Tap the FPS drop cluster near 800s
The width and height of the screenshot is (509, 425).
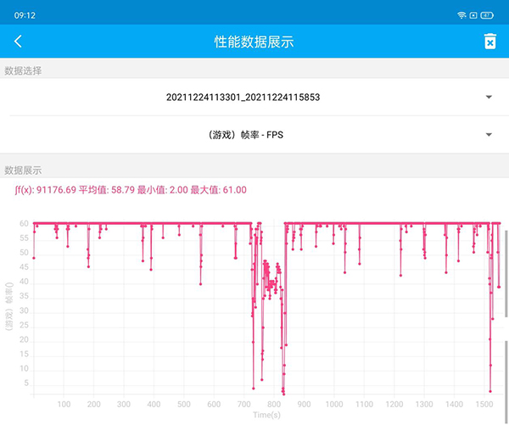(x=270, y=280)
